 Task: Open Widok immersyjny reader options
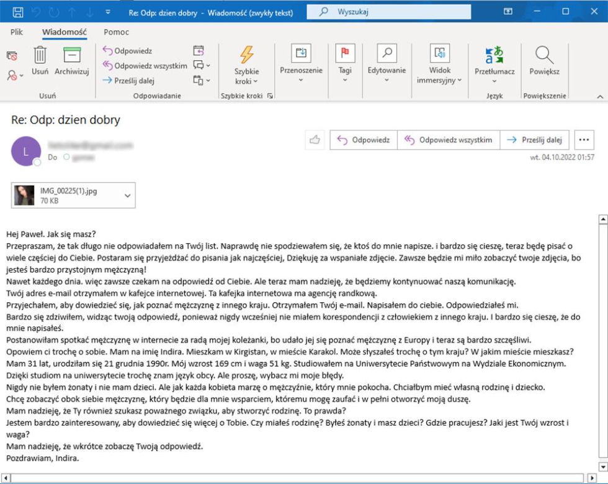(439, 64)
